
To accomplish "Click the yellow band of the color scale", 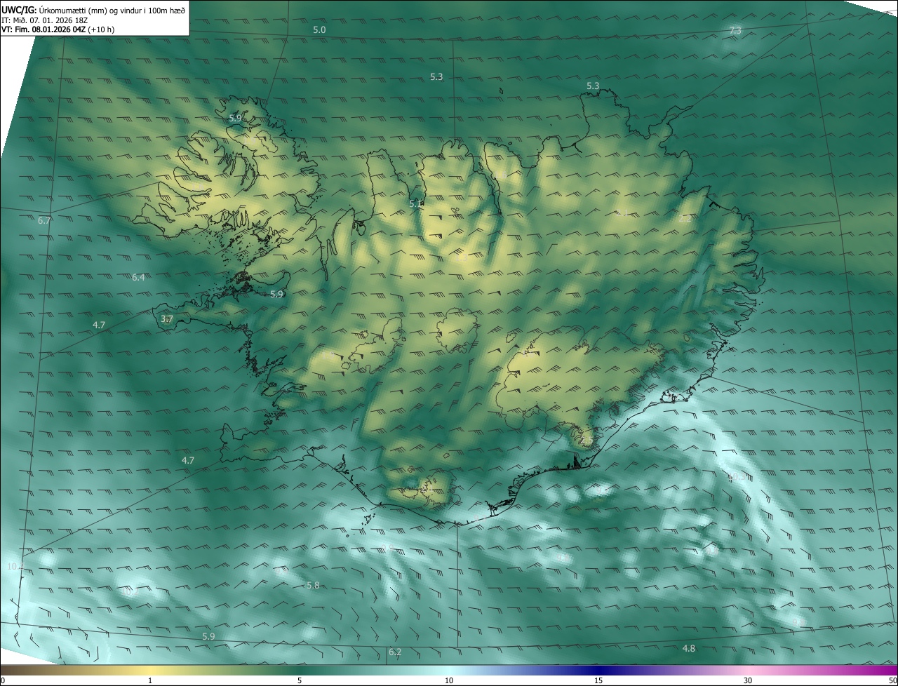I will 150,671.
